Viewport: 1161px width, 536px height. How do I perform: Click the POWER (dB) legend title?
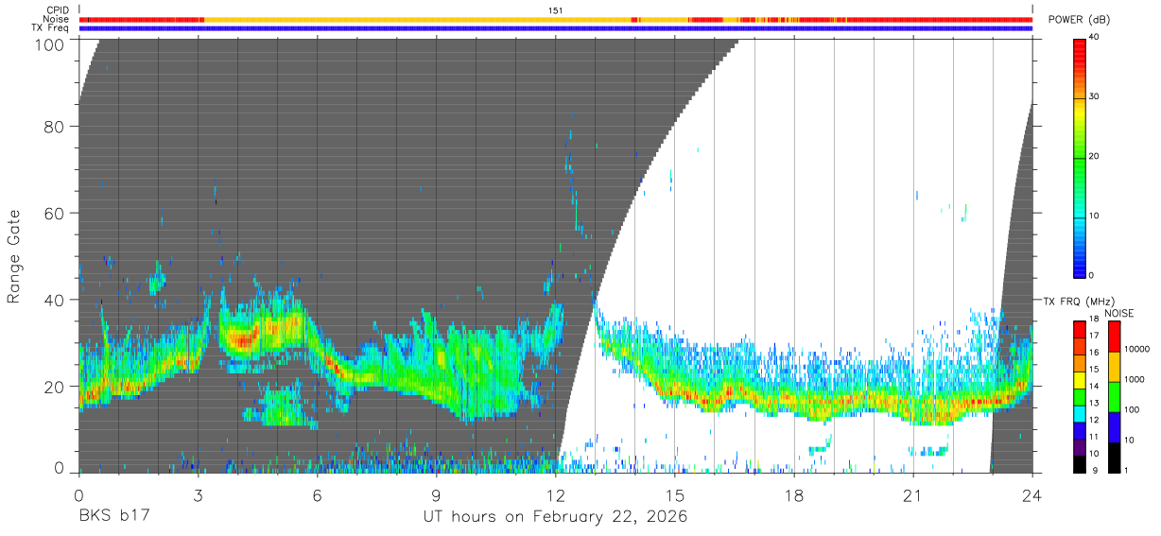point(1080,20)
